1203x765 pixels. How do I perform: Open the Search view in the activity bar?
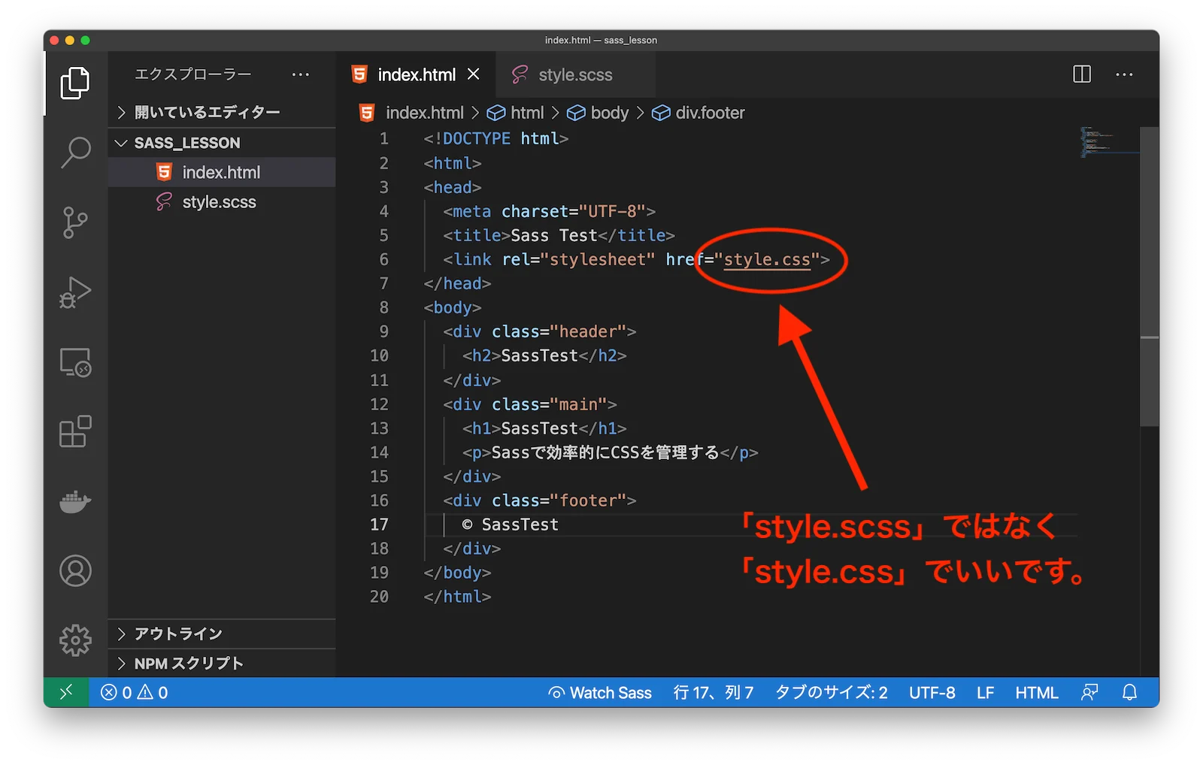click(x=74, y=151)
